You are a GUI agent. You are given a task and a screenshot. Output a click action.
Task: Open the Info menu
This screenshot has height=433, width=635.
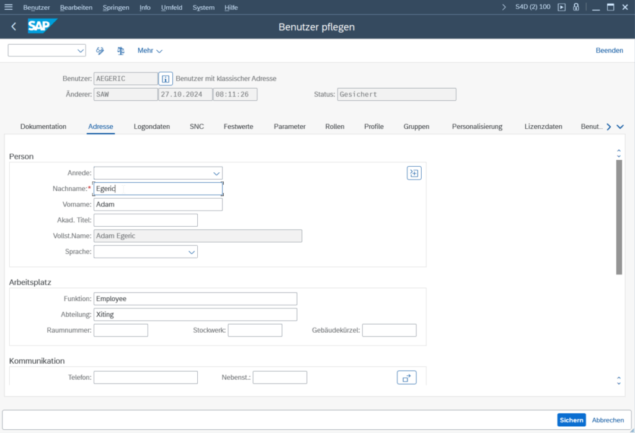(145, 7)
